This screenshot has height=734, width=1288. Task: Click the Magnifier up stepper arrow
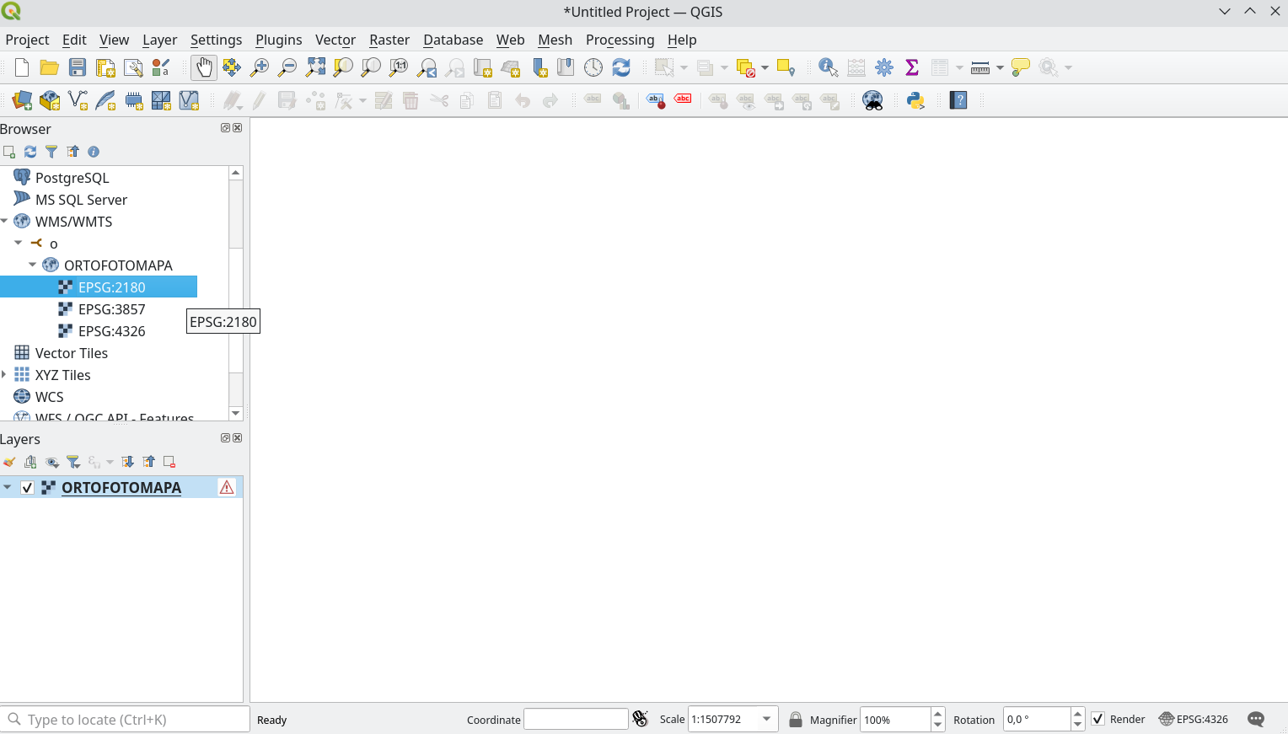[x=936, y=714]
